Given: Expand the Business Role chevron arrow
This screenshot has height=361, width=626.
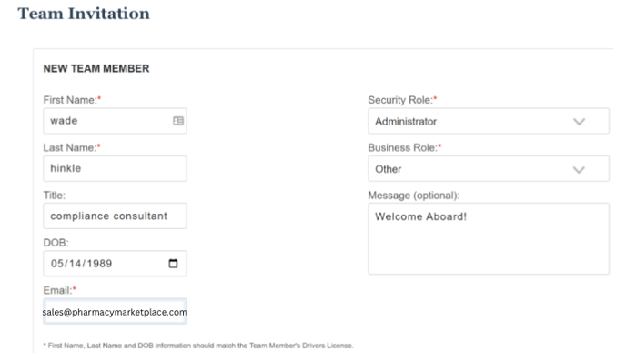Looking at the screenshot, I should [579, 169].
